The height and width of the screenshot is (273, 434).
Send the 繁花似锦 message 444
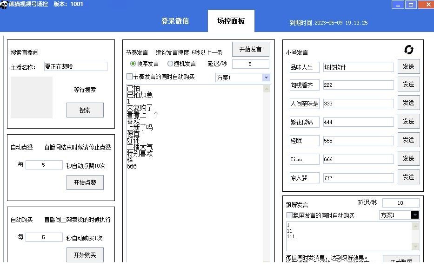408,121
